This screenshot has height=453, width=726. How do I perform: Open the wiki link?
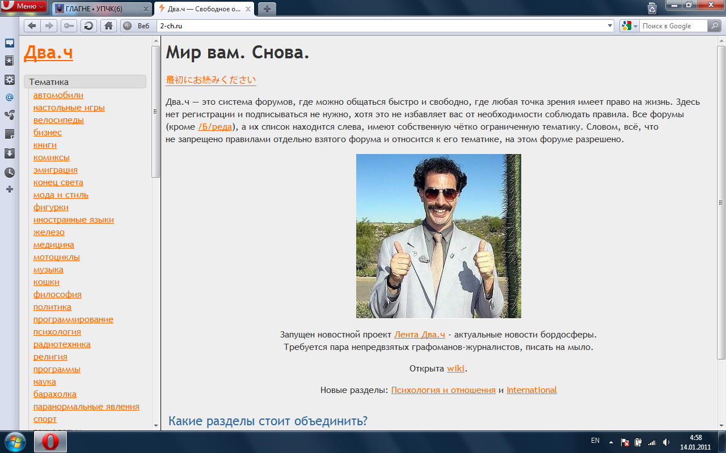456,369
